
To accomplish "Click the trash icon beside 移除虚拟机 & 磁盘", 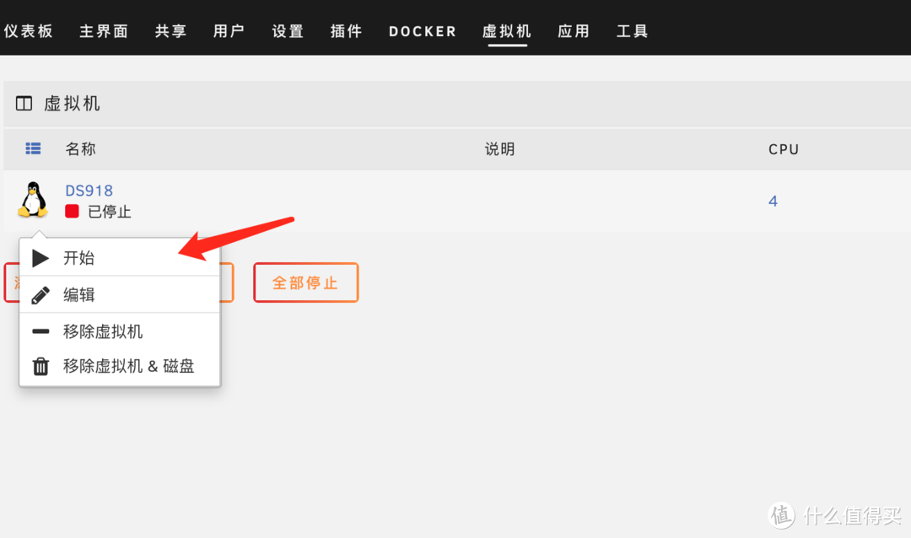I will coord(40,365).
